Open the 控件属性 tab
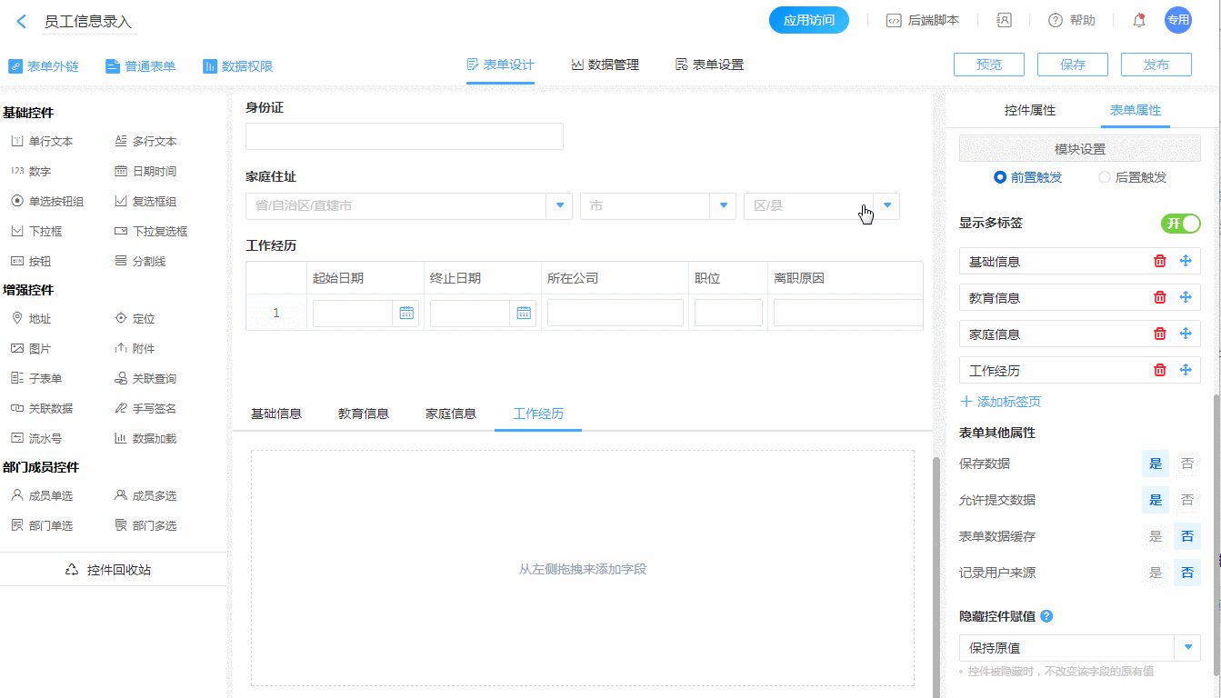 tap(1029, 110)
